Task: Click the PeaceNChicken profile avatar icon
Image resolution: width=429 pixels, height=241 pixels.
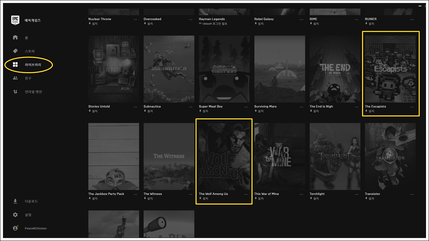Action: click(x=15, y=228)
